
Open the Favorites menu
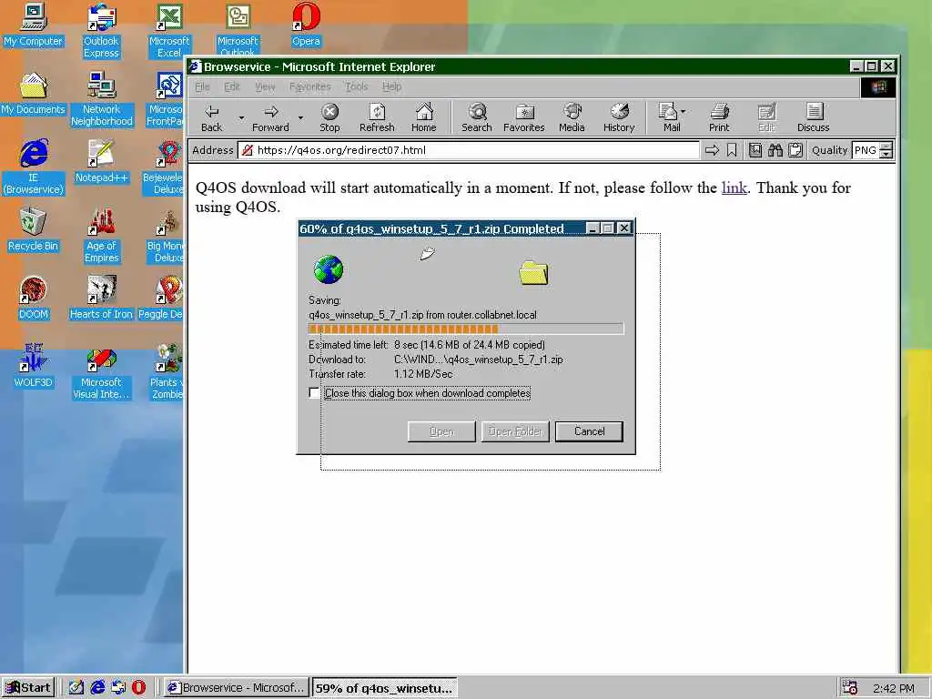tap(309, 86)
